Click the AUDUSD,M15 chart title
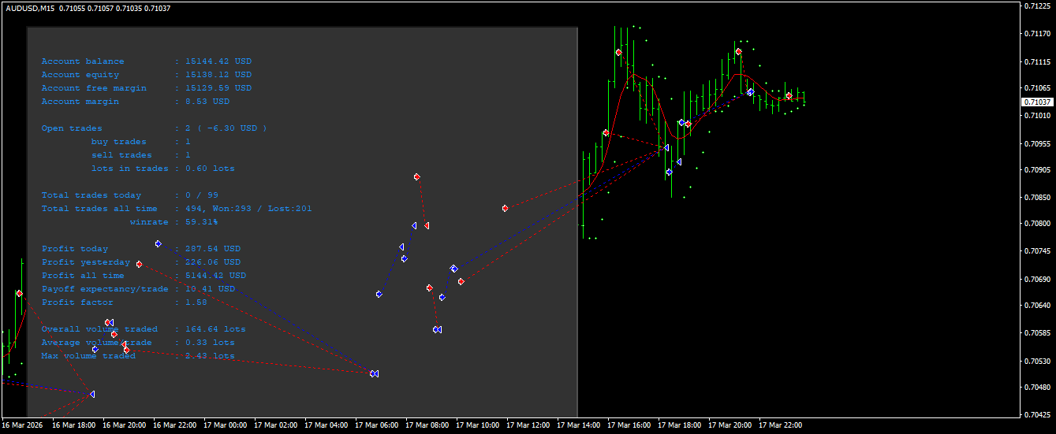 pyautogui.click(x=30, y=8)
